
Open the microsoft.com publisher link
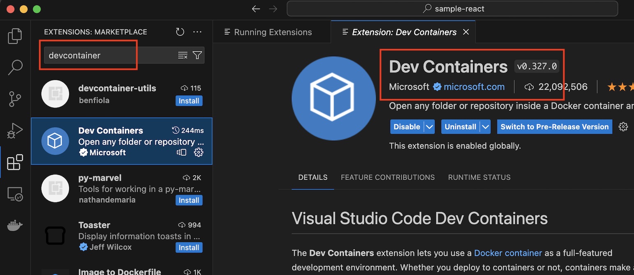(x=474, y=87)
